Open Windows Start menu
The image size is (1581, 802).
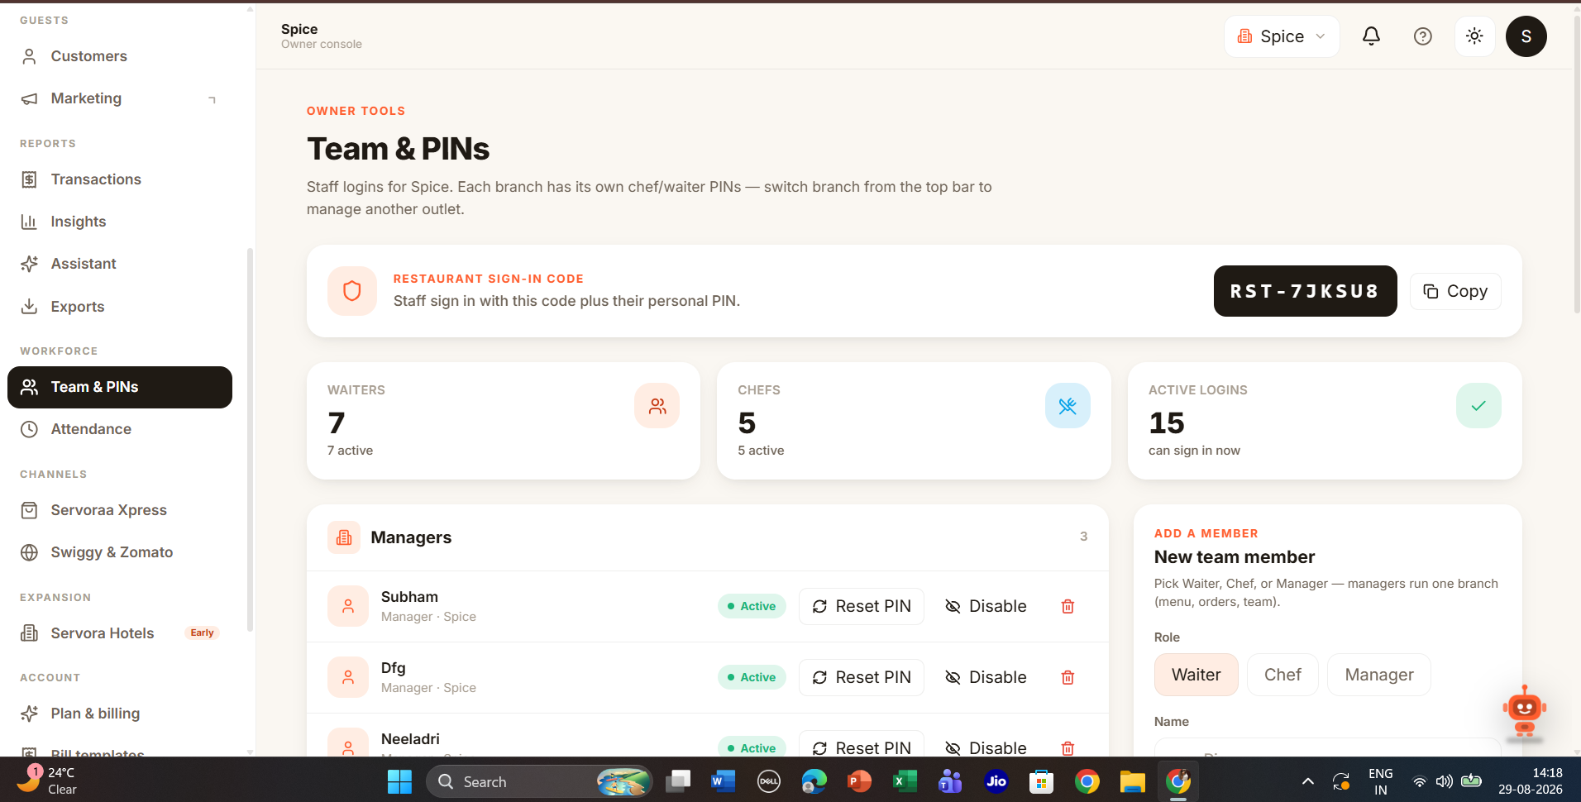pyautogui.click(x=399, y=781)
